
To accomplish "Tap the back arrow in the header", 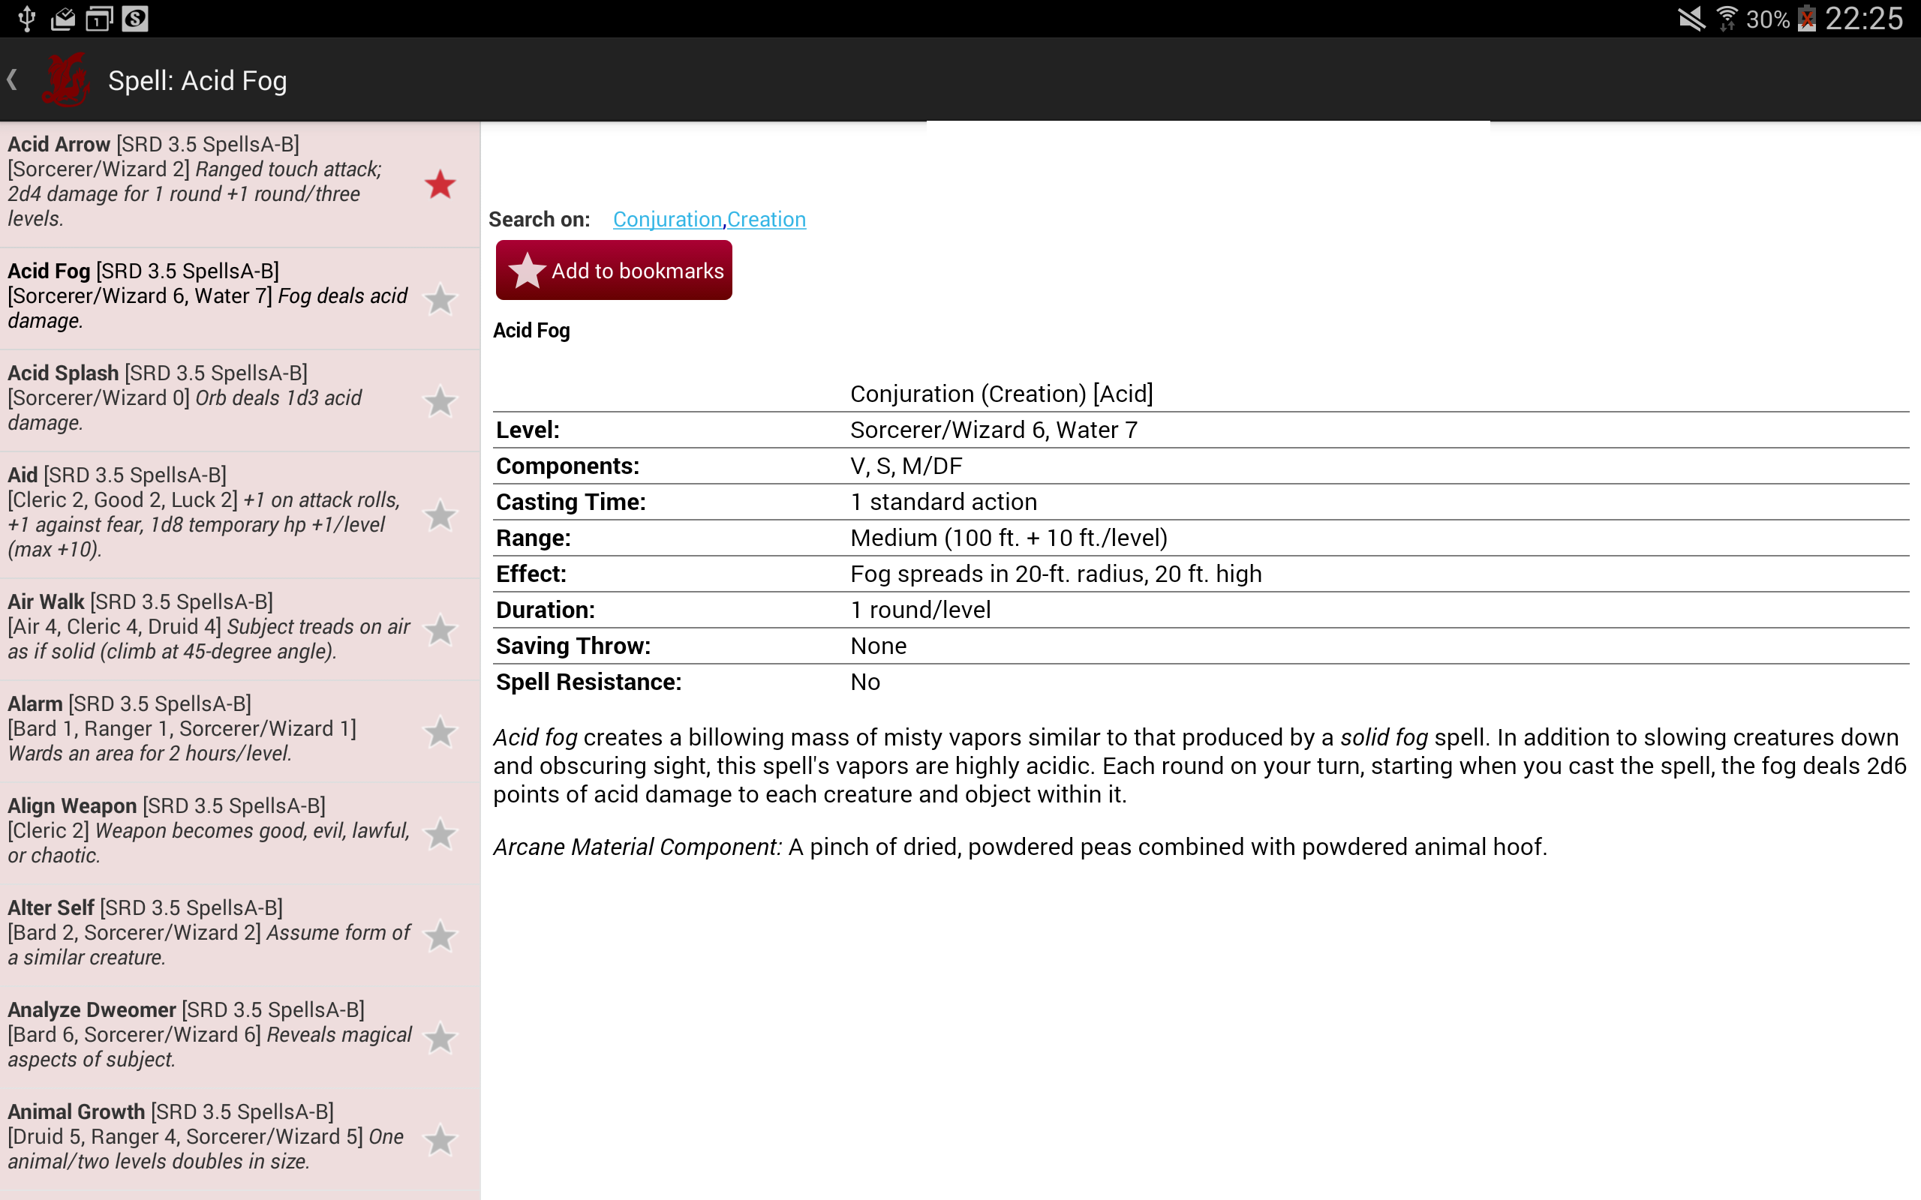I will [12, 79].
